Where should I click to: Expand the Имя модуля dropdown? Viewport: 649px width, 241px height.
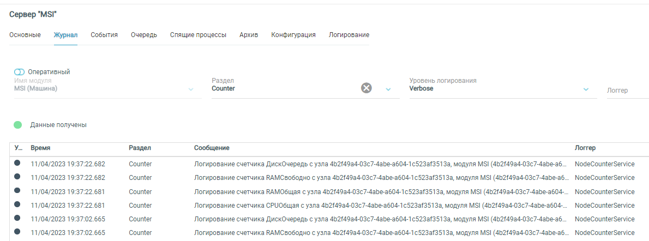coord(191,89)
